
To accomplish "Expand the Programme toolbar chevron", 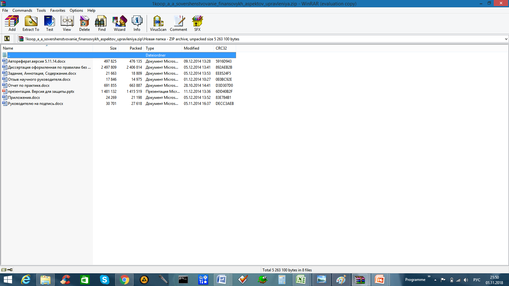I will (429, 276).
